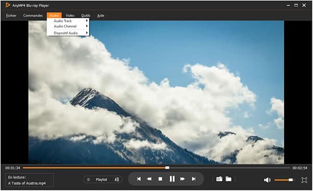Skip to the previous track
Screen dimensions: 313x191
pos(139,179)
